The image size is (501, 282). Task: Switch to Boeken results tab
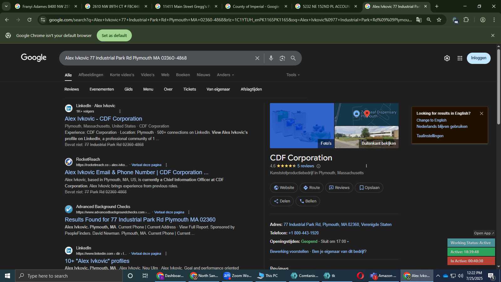pos(183,75)
